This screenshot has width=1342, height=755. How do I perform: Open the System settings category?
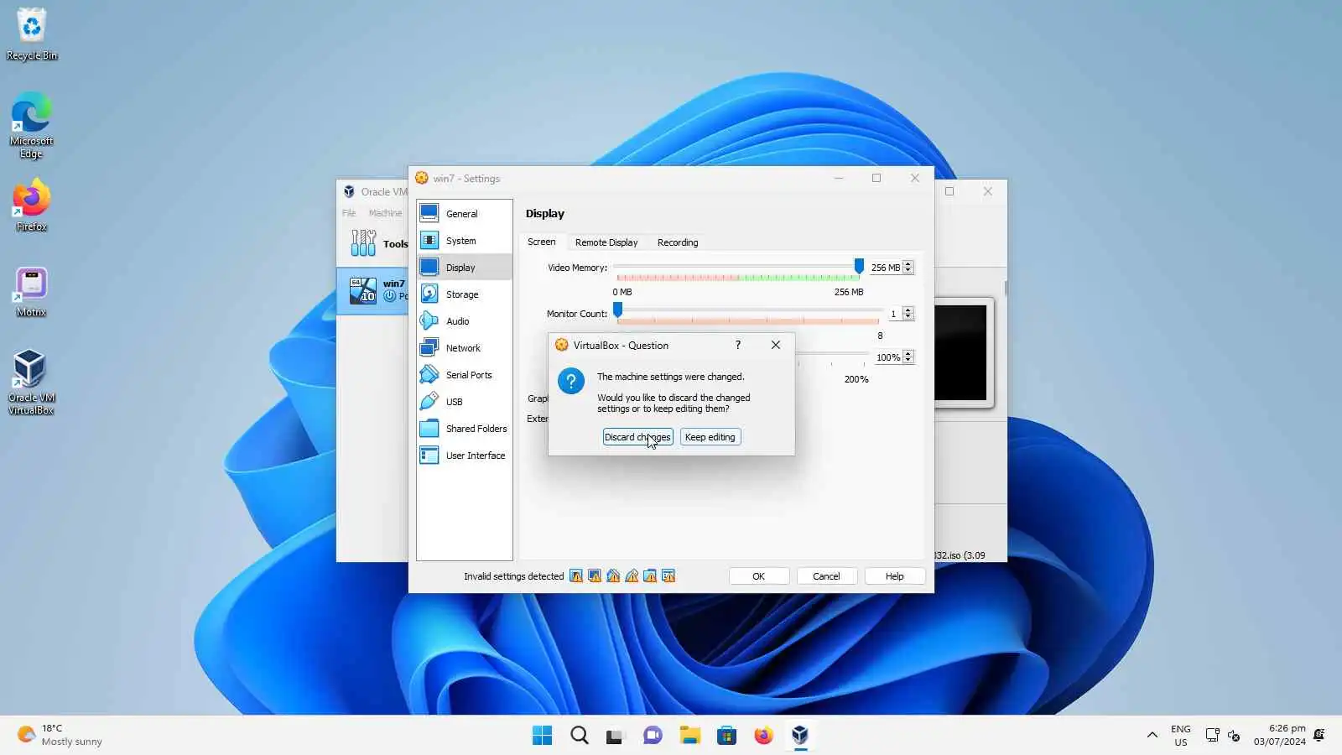pos(465,241)
